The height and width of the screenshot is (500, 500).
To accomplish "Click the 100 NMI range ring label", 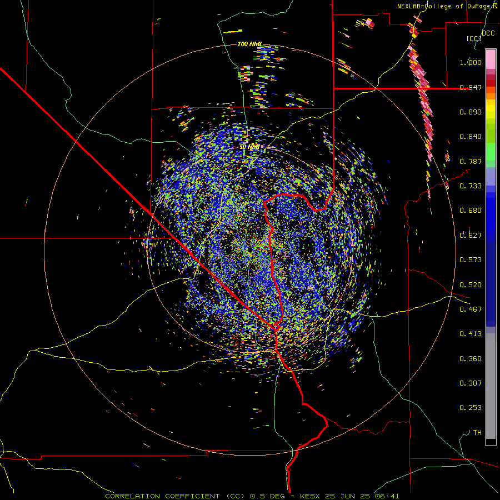I will click(x=249, y=44).
